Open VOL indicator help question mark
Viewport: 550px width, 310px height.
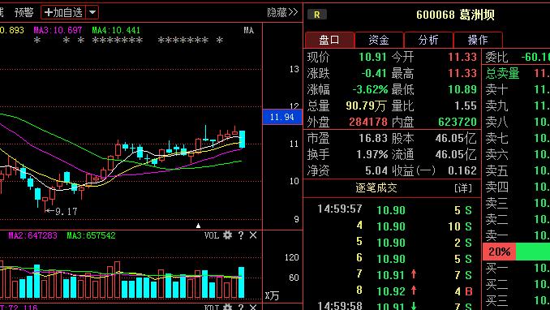coord(241,235)
